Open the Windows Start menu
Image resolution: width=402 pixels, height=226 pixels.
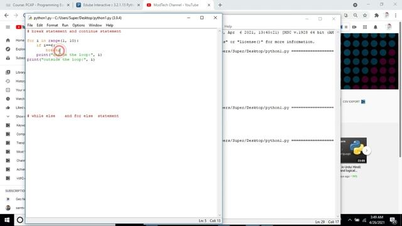[7, 220]
